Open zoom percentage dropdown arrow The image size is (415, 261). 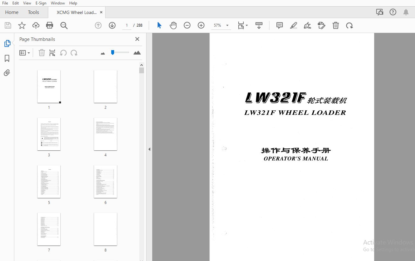pyautogui.click(x=227, y=25)
